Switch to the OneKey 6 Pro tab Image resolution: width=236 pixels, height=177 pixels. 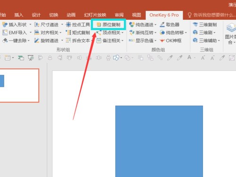coord(164,15)
